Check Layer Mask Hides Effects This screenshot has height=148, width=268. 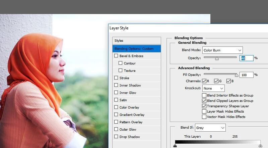pyautogui.click(x=204, y=111)
